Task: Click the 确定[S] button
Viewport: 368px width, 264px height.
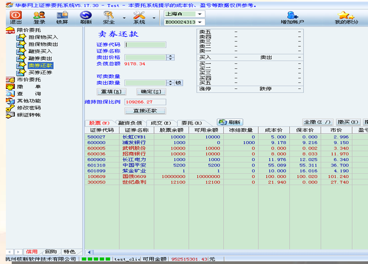Action: coord(151,92)
